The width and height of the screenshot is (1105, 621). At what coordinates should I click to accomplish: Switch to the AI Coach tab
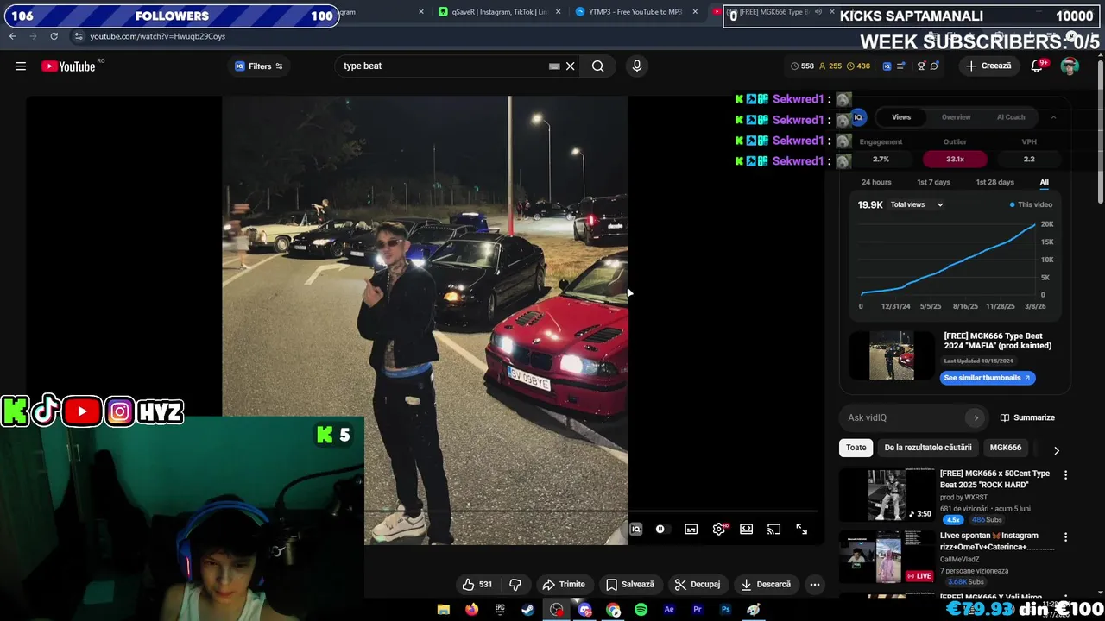[1011, 117]
